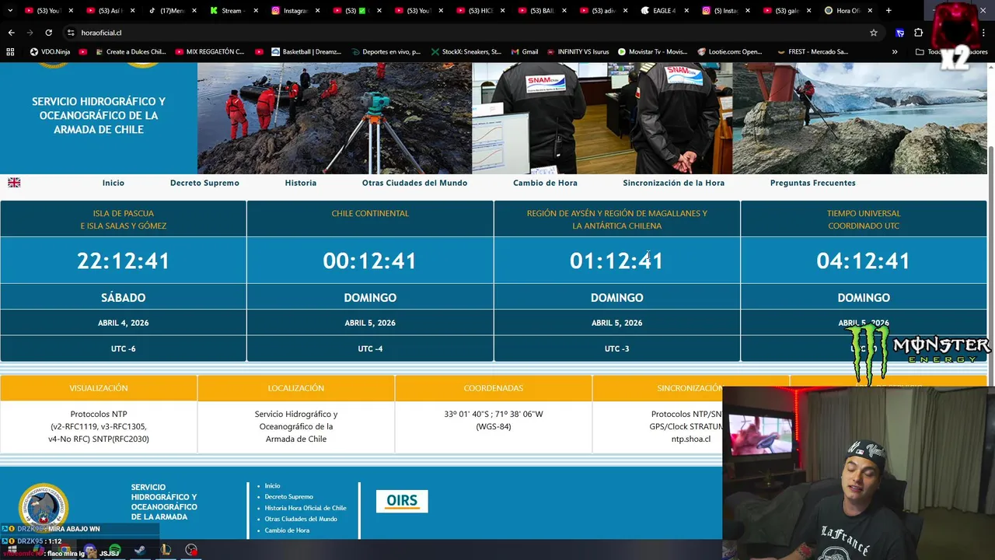Click the banner photo of surveyors on rocks
Screen dimensions: 995x560
(x=334, y=118)
